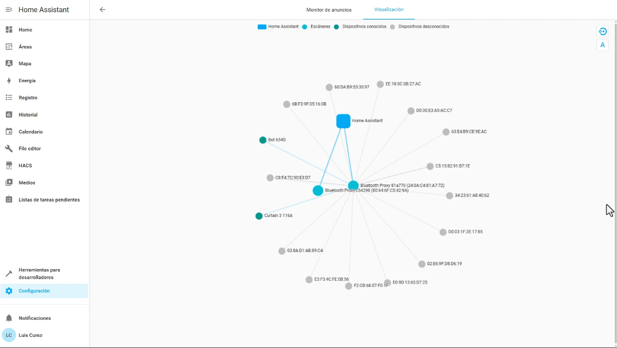Click node E3:F3:4C:FE:0B:56
Viewport: 617px width, 348px height.
point(309,280)
